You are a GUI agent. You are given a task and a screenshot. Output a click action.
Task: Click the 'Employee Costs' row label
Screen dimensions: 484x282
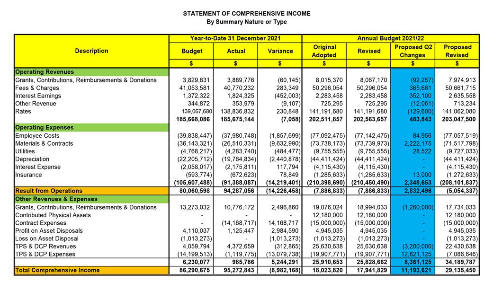point(37,136)
